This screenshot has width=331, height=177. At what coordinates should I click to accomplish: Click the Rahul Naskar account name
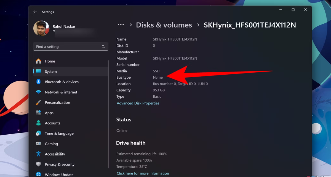coord(64,26)
